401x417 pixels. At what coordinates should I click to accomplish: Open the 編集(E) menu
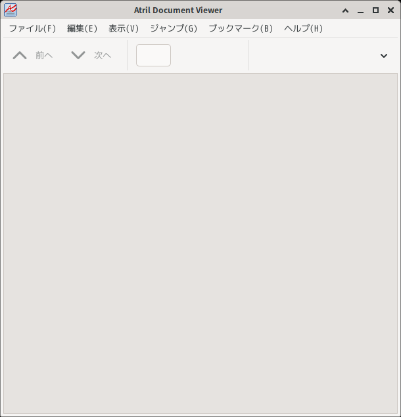[82, 28]
